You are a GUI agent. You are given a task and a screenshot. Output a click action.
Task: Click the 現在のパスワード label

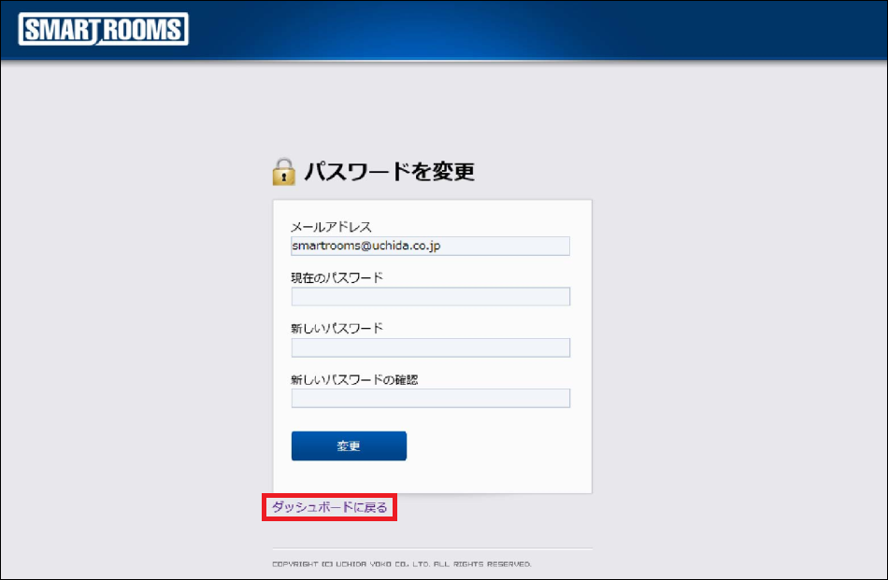click(x=337, y=277)
